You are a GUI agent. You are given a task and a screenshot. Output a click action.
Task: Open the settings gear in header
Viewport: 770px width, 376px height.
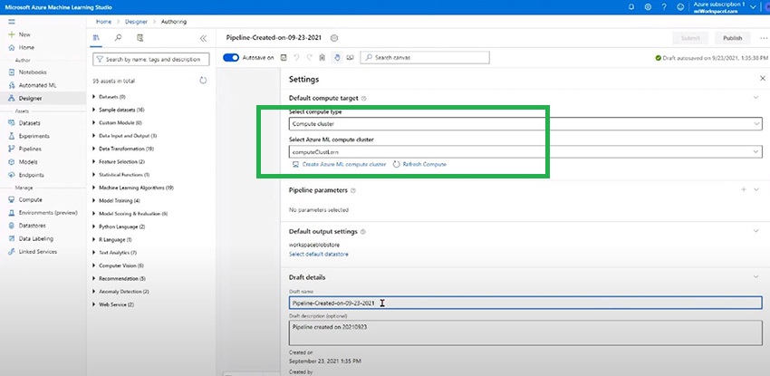649,7
